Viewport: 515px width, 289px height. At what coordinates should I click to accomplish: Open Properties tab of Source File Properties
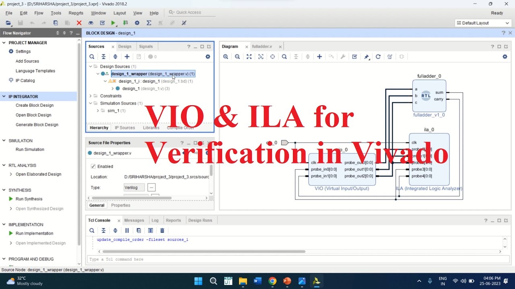tap(121, 205)
